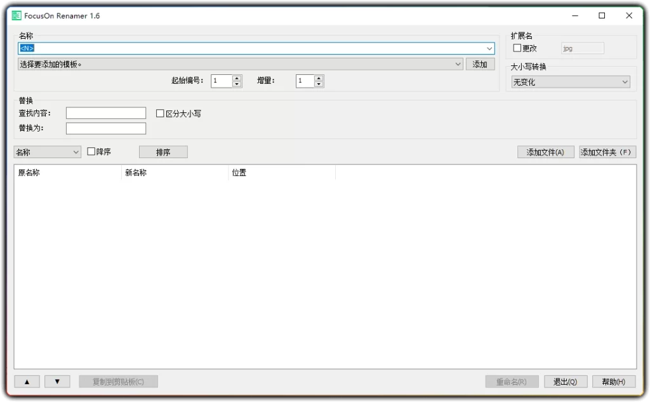
Task: Click 添加文件夹(F) to add a folder
Action: [x=607, y=152]
